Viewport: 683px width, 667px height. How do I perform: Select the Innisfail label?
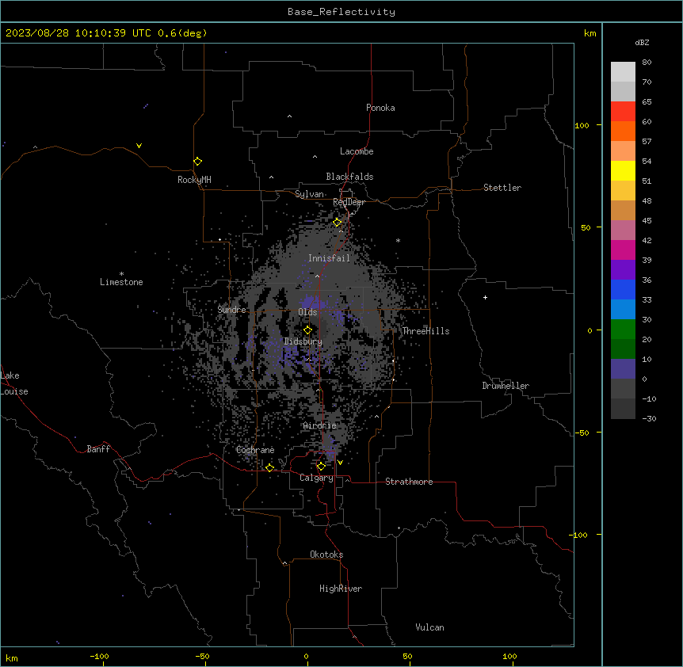(x=330, y=258)
